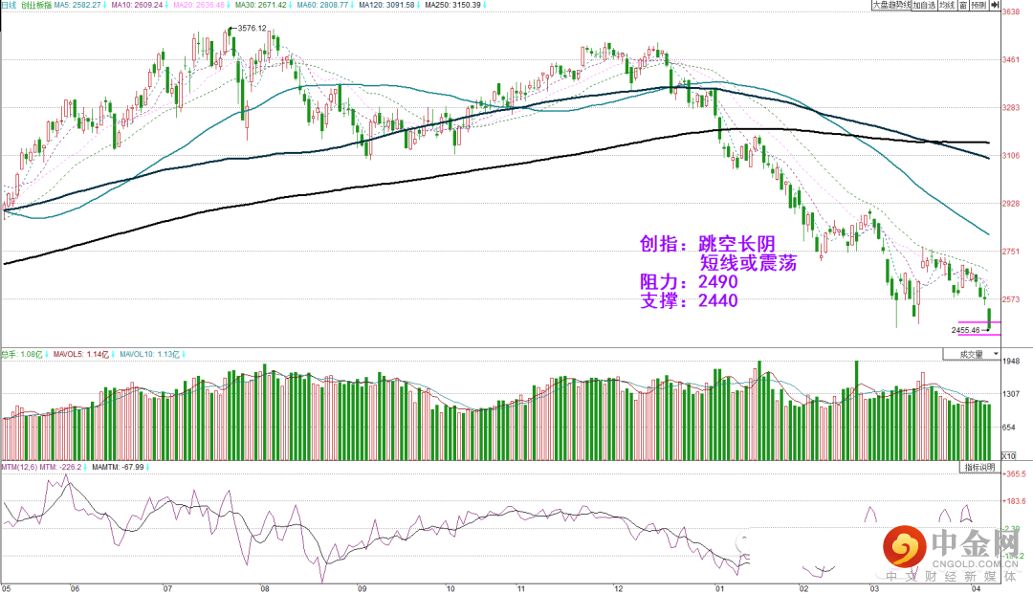
Task: Select the 日线 daily period label
Action: [x=9, y=5]
